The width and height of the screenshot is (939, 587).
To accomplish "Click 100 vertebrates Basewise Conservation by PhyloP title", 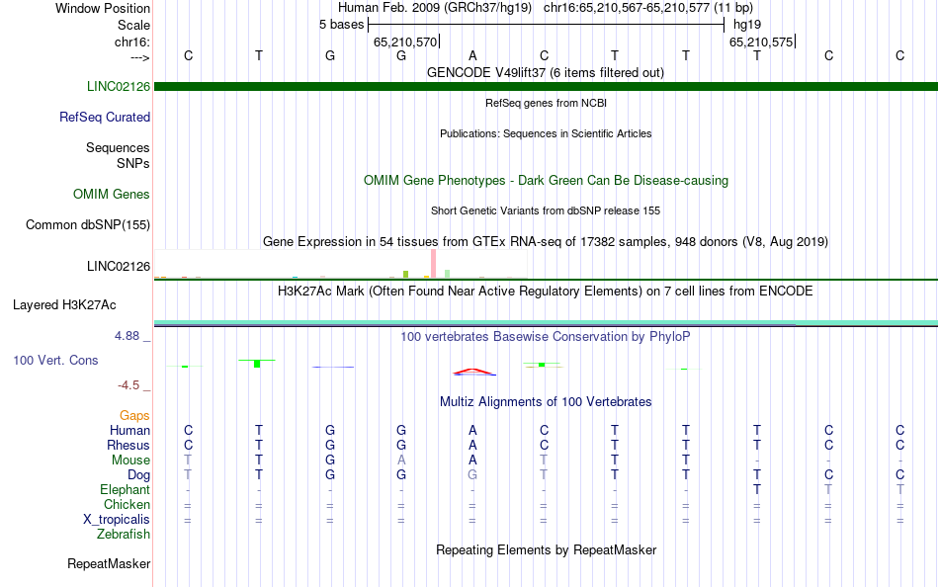I will 546,337.
